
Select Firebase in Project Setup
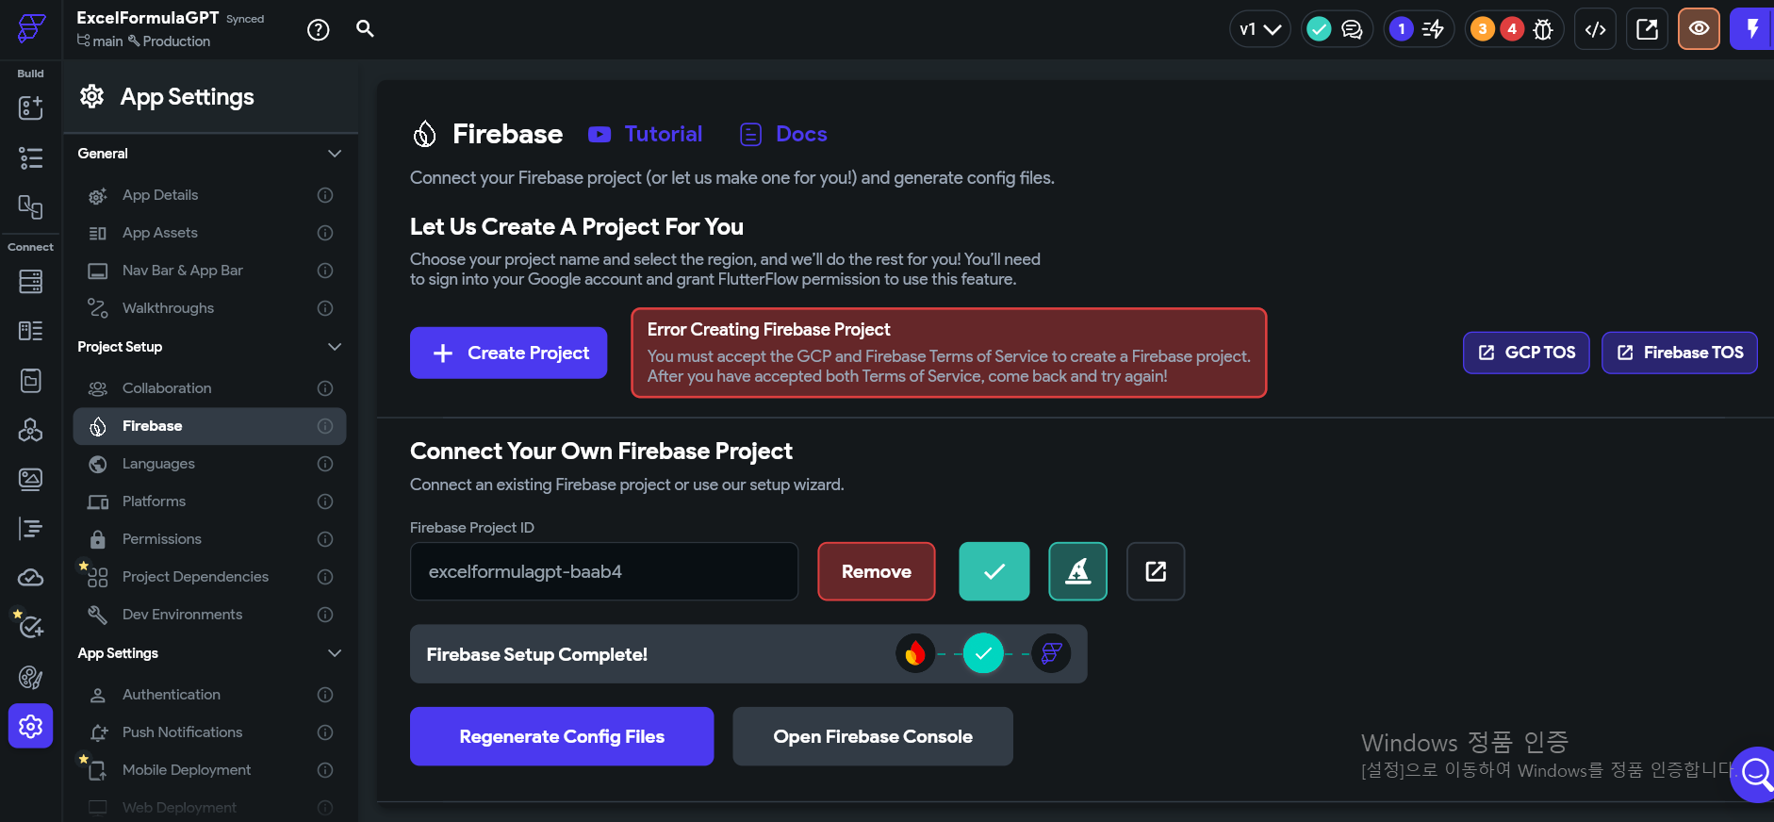(x=209, y=426)
